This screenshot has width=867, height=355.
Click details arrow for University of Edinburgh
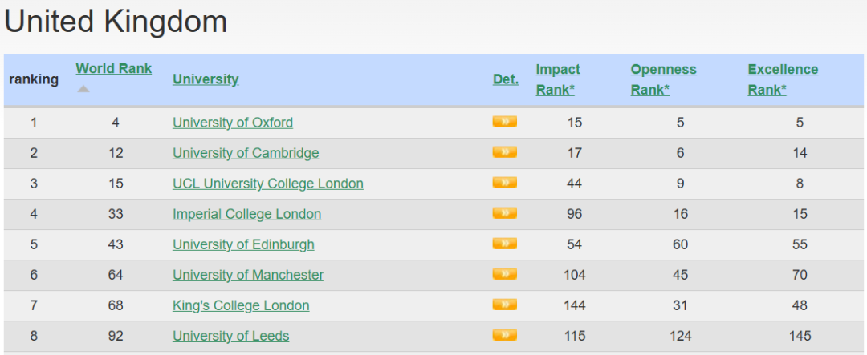tap(504, 244)
